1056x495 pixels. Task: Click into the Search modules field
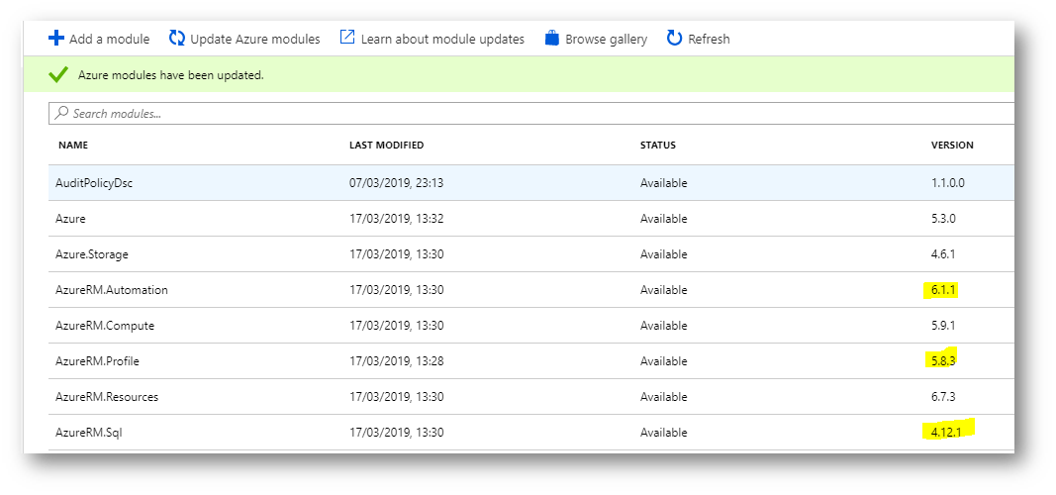pyautogui.click(x=531, y=113)
